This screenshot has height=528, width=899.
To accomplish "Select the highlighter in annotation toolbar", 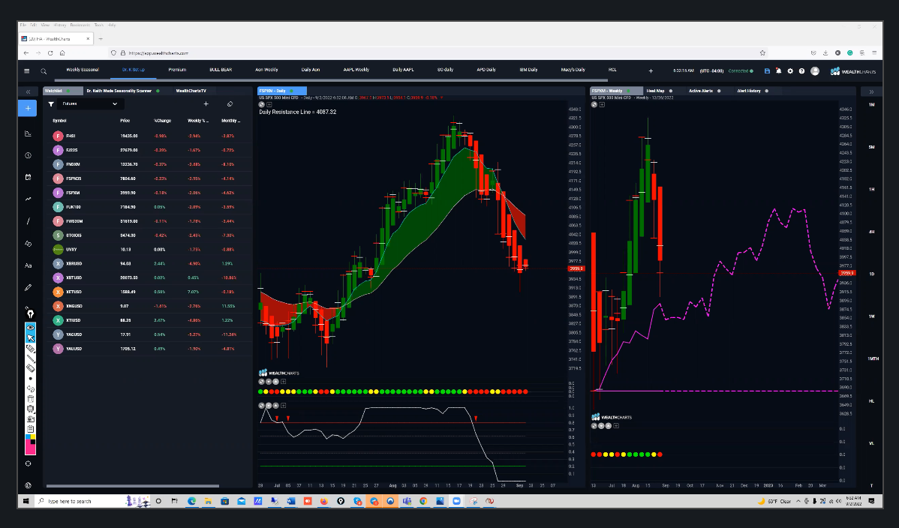I will (x=30, y=349).
